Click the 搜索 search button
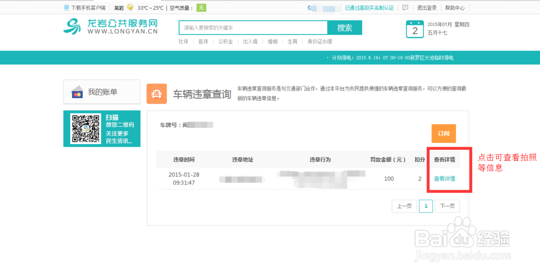 point(345,28)
